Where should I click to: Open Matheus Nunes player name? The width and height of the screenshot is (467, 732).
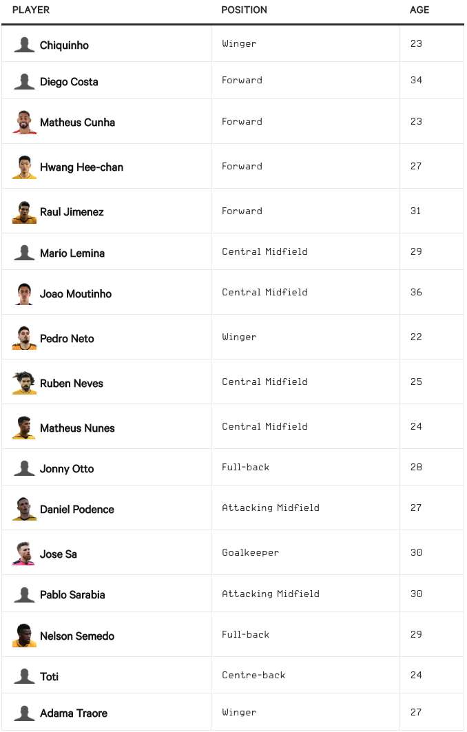pyautogui.click(x=77, y=428)
